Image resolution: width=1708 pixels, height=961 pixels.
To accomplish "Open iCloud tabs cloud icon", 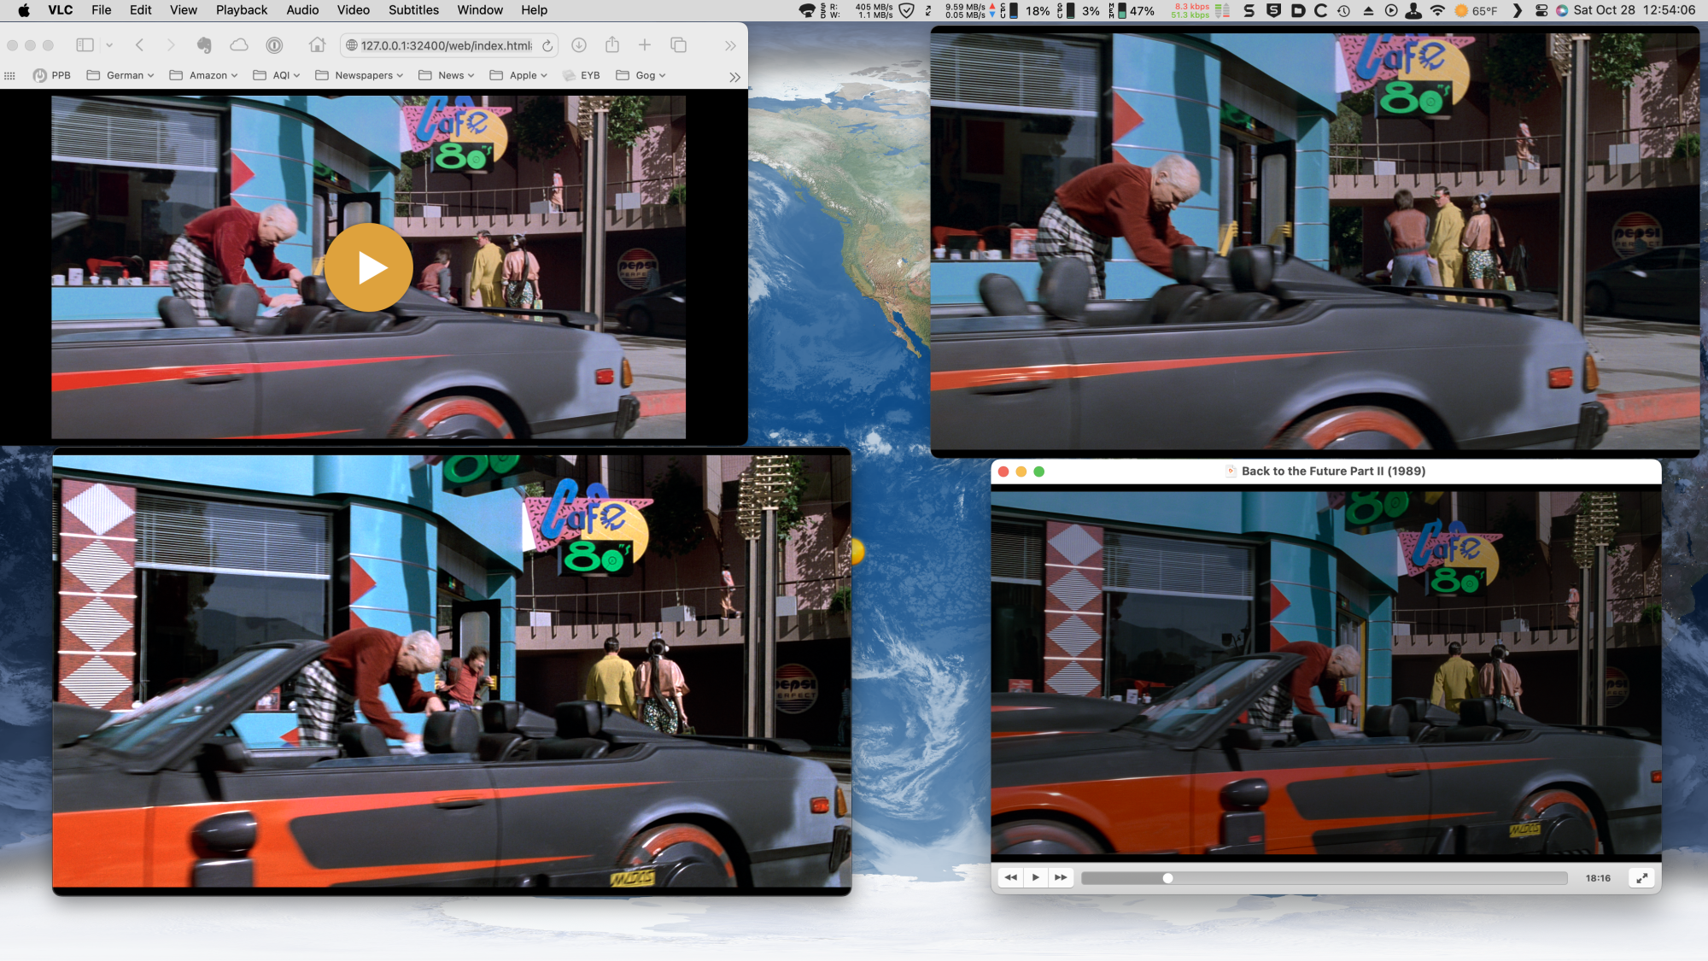I will coord(239,45).
